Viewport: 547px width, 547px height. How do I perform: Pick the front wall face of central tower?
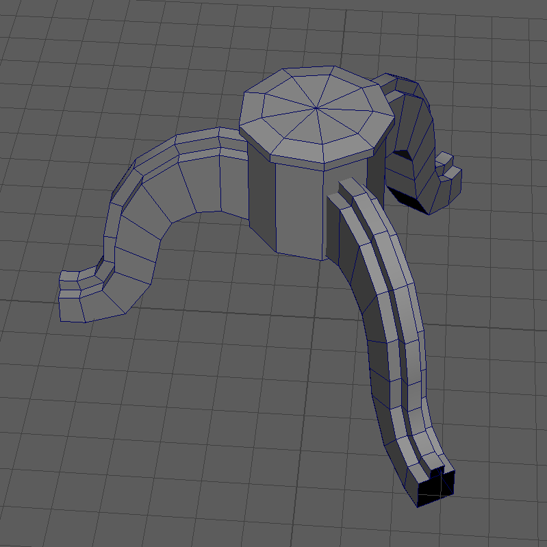299,211
